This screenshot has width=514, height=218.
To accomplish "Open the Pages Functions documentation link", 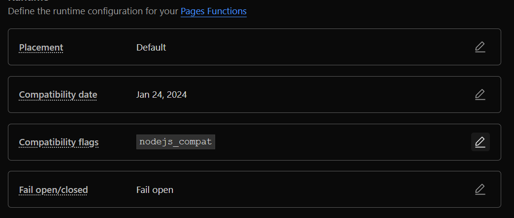I will click(x=213, y=11).
